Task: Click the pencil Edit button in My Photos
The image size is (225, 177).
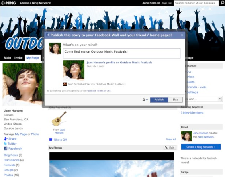Action: coord(170,148)
